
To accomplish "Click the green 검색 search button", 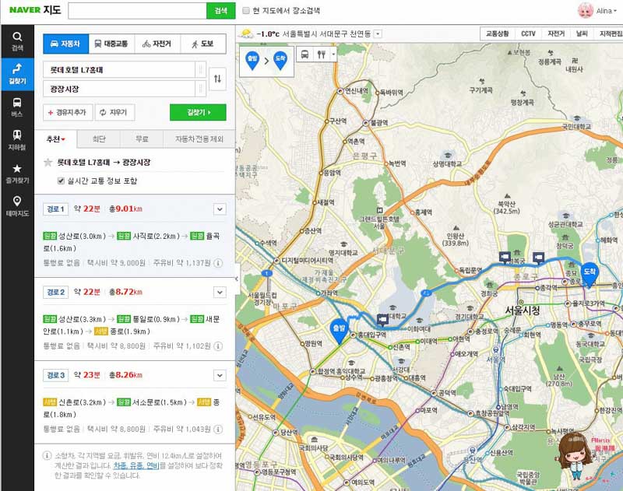I will coord(221,11).
